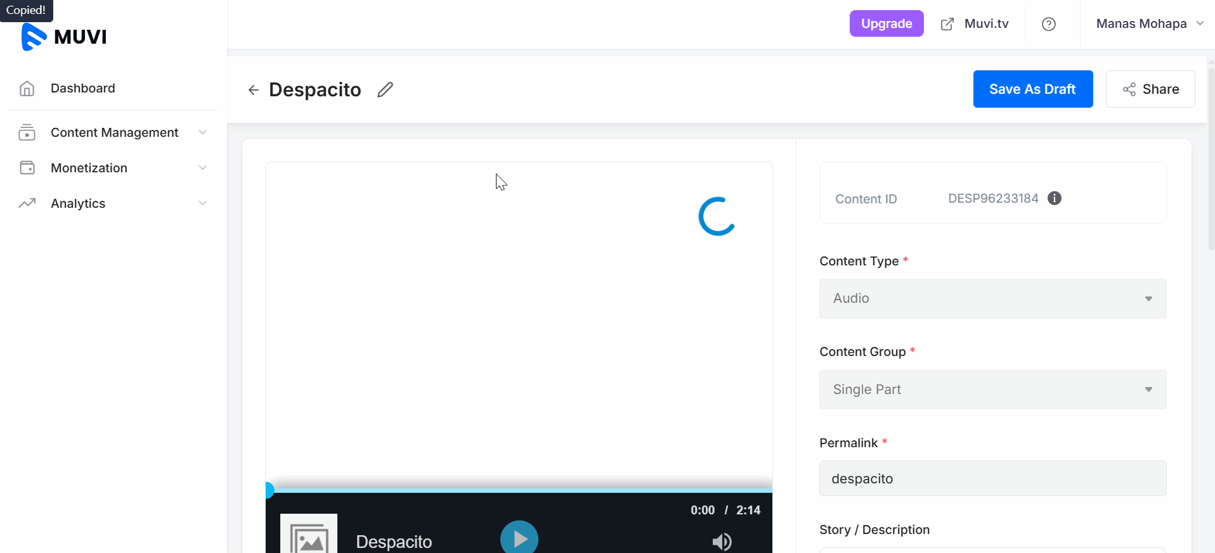The height and width of the screenshot is (553, 1215).
Task: Click the Share button
Action: click(x=1150, y=89)
